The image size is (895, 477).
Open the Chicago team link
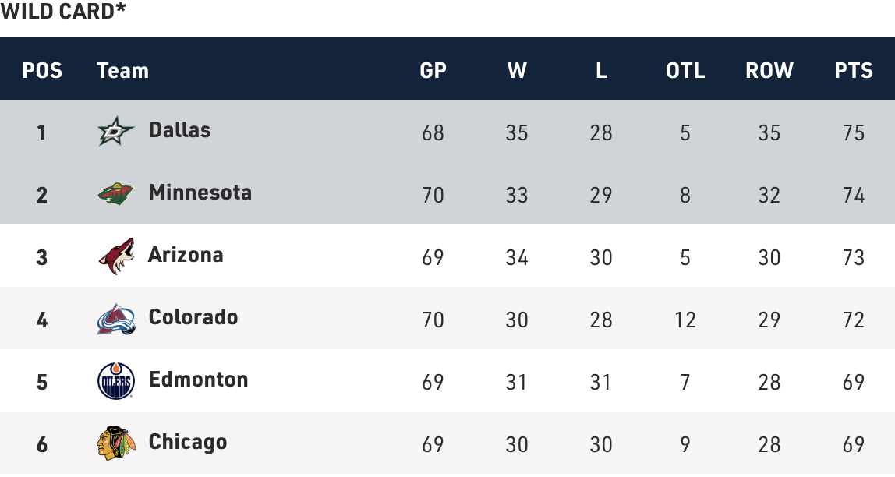point(188,442)
